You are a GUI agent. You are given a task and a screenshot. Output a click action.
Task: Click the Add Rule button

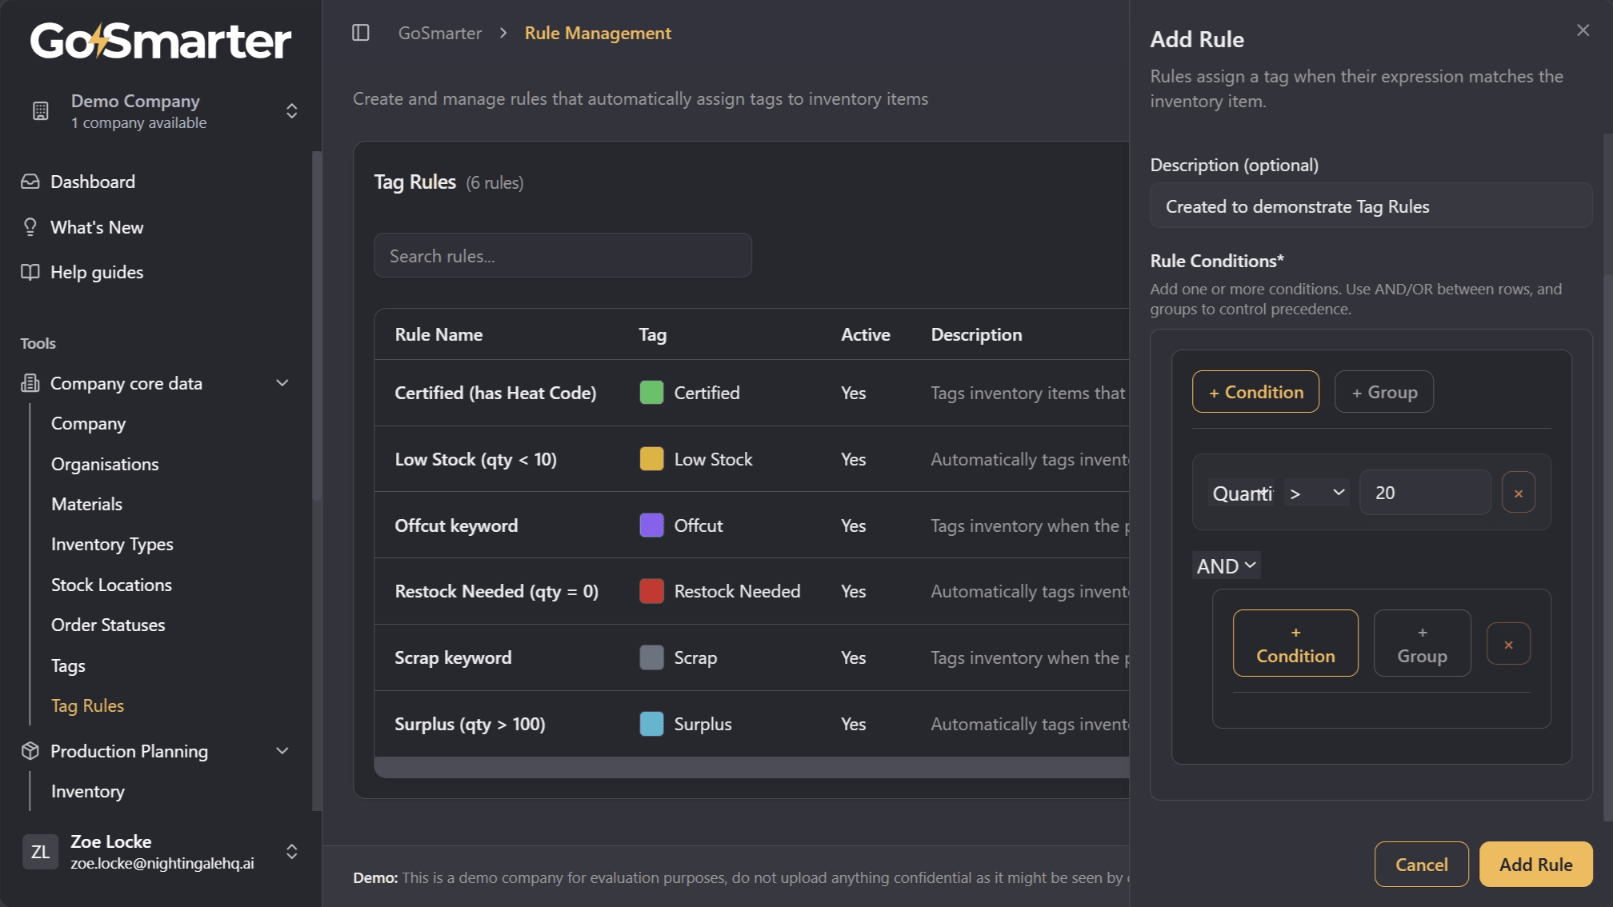1535,865
